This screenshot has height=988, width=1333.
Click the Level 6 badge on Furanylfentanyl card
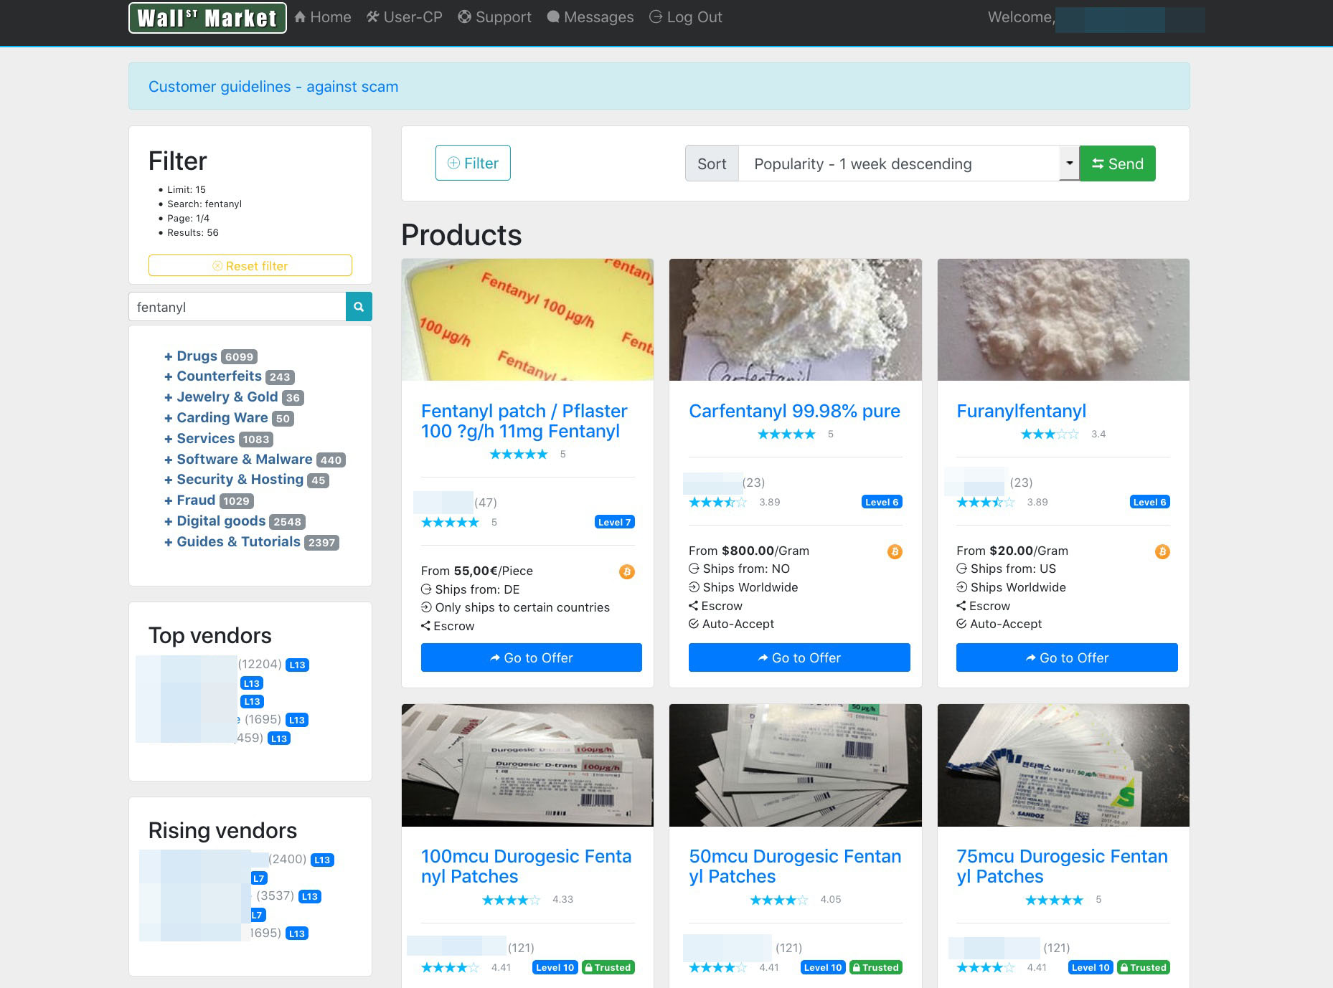coord(1150,502)
